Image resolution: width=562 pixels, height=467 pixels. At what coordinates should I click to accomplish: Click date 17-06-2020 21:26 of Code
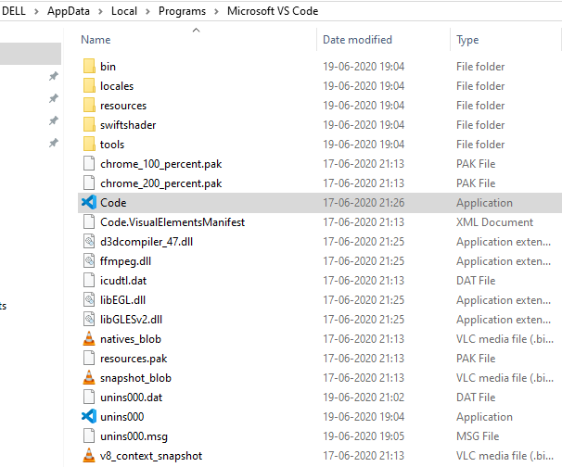tap(364, 203)
